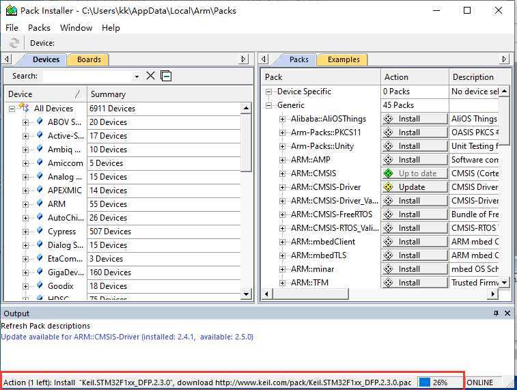Click collapse-all icon next to search
This screenshot has height=390, width=517.
166,76
